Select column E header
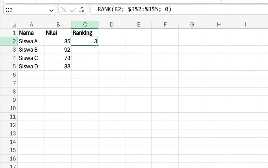 [x=138, y=24]
